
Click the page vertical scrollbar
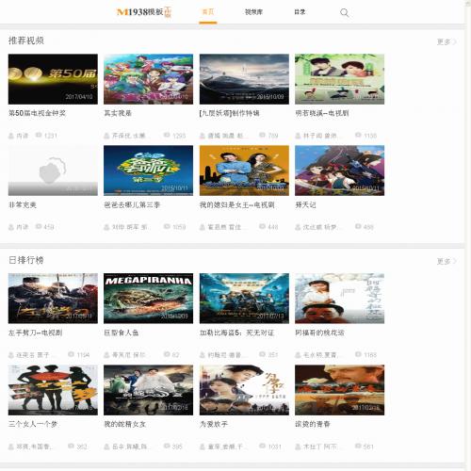click(x=468, y=235)
